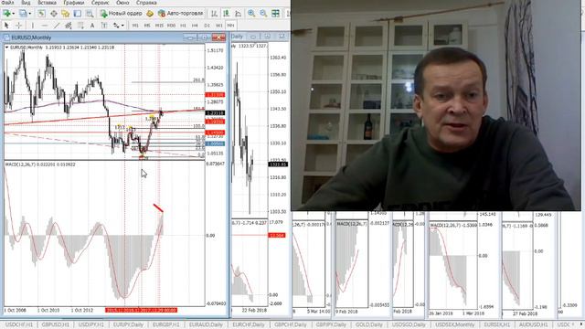Switch to the USDCHF,H1 chart tab

coord(19,324)
